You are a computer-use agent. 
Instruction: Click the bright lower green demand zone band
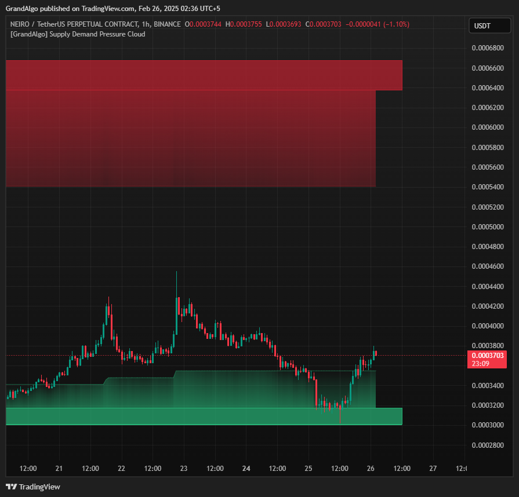(x=204, y=416)
